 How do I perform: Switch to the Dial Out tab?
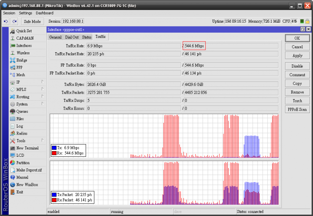point(72,37)
